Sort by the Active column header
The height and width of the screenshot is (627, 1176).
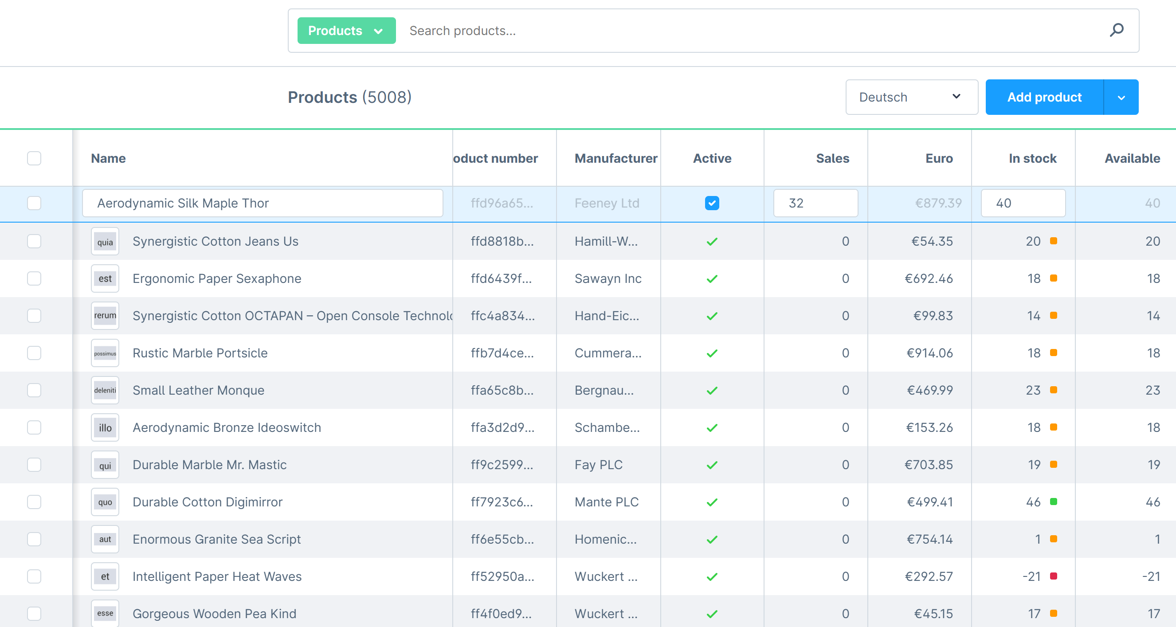pyautogui.click(x=712, y=158)
